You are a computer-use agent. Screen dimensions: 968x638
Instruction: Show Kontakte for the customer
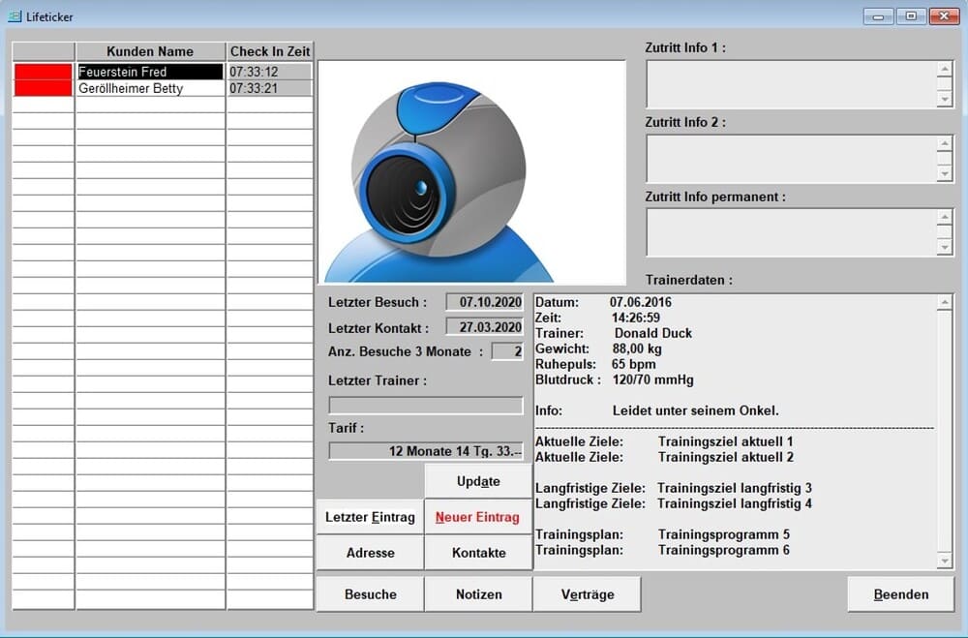coord(478,553)
